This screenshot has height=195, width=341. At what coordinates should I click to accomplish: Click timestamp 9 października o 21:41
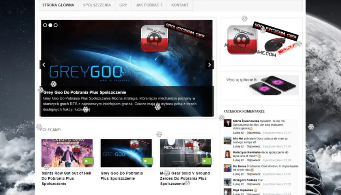277,132
